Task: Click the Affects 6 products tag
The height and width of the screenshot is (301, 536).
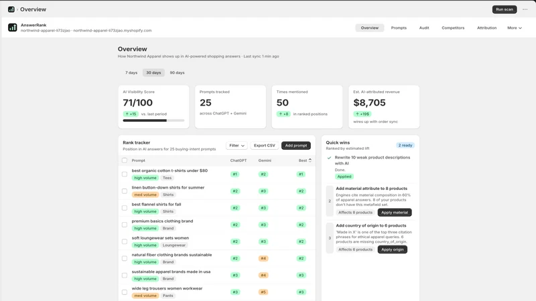Action: tap(355, 249)
